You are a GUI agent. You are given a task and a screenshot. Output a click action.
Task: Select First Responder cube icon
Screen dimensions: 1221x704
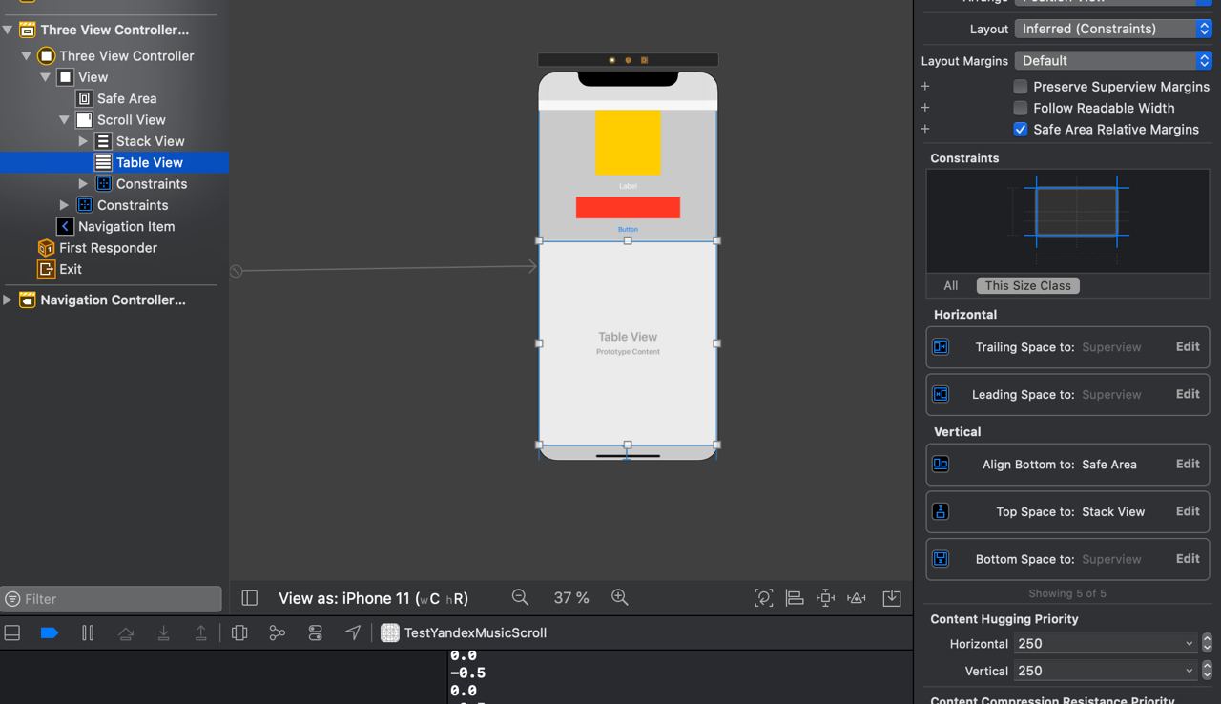[46, 248]
